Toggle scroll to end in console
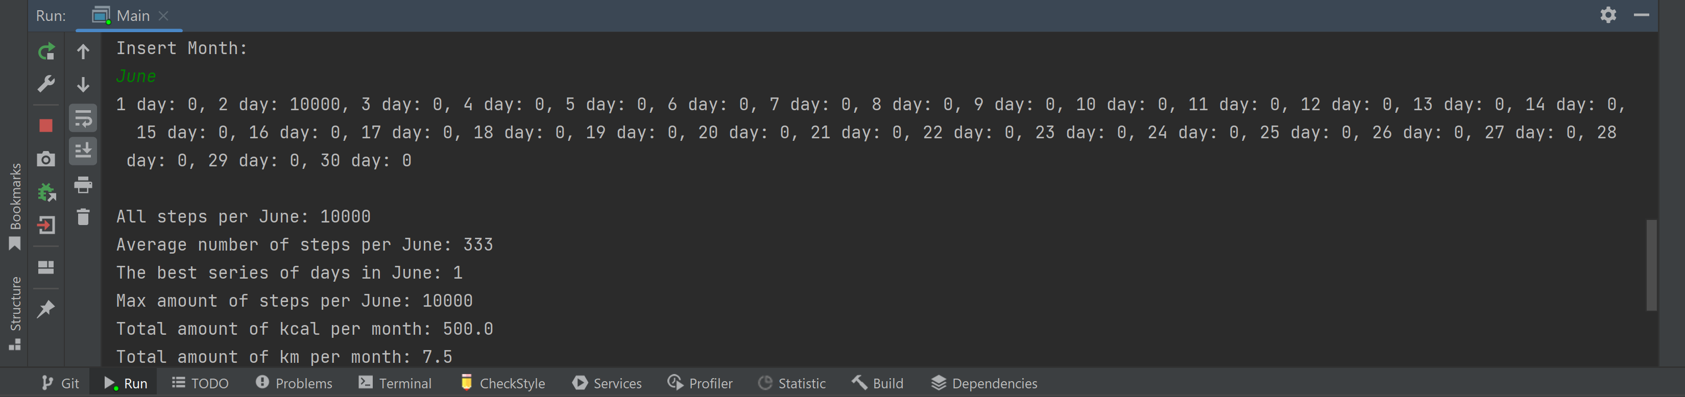 (x=83, y=151)
